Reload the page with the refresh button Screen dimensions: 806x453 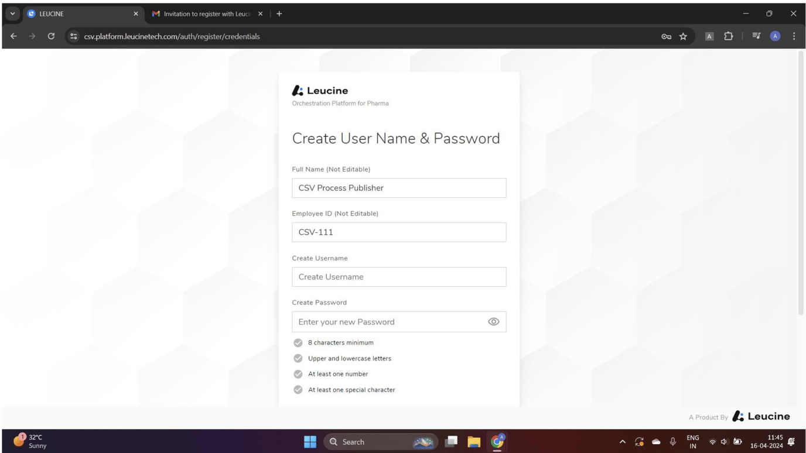(x=51, y=36)
